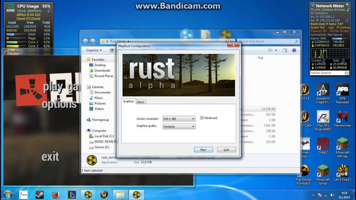Open League of Legends taskbar icon
356x200 pixels.
(72, 195)
